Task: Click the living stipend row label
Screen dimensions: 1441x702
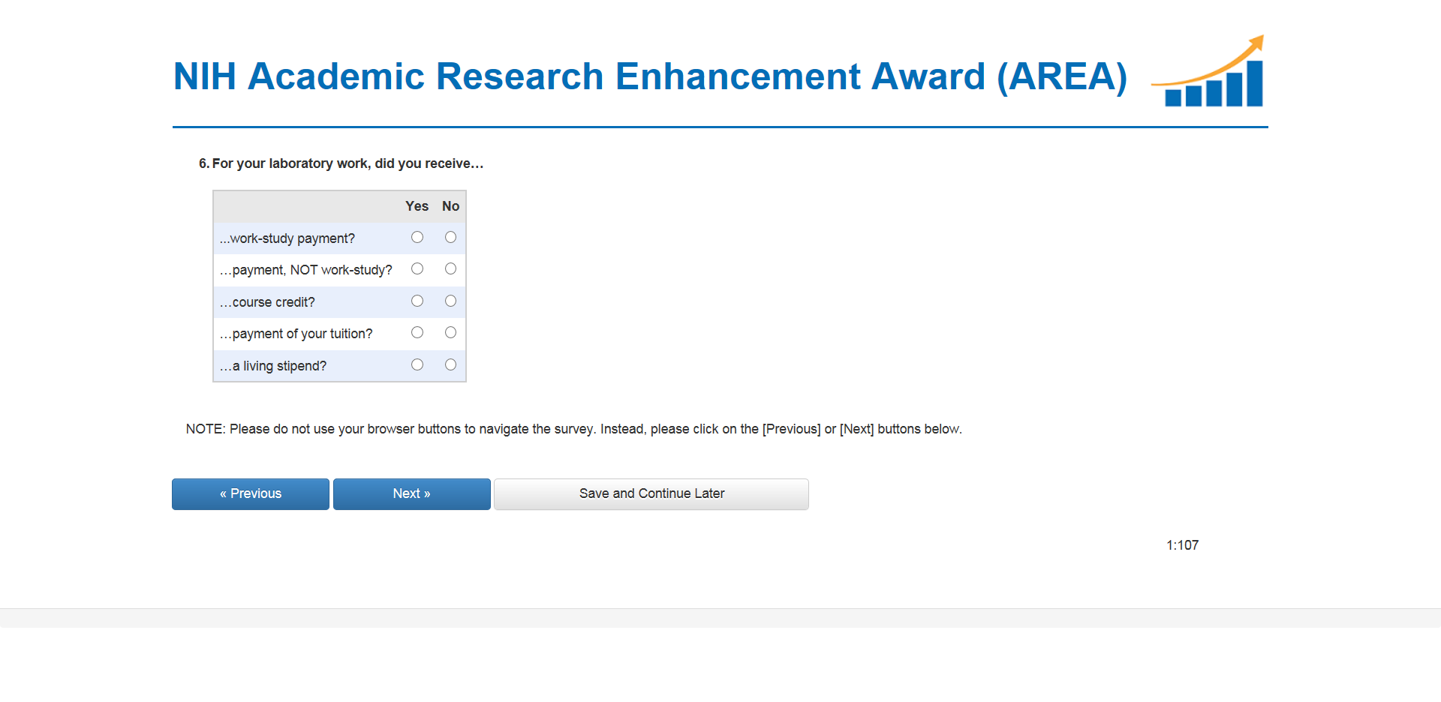Action: pyautogui.click(x=274, y=366)
